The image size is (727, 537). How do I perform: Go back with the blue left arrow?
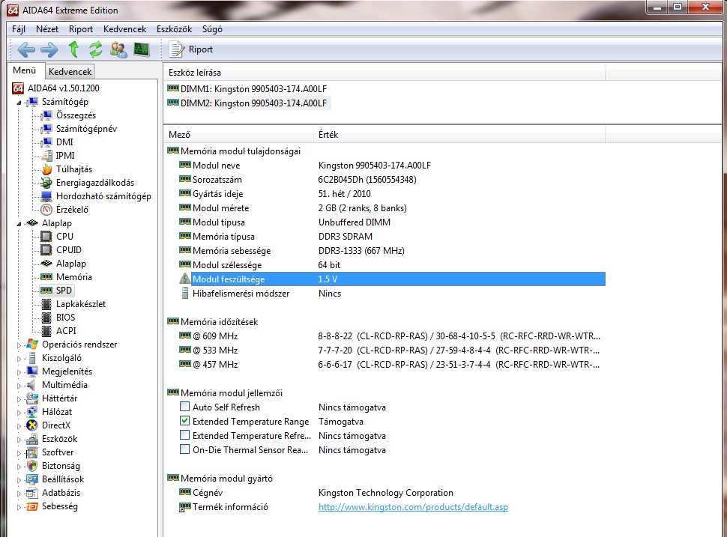coord(26,49)
